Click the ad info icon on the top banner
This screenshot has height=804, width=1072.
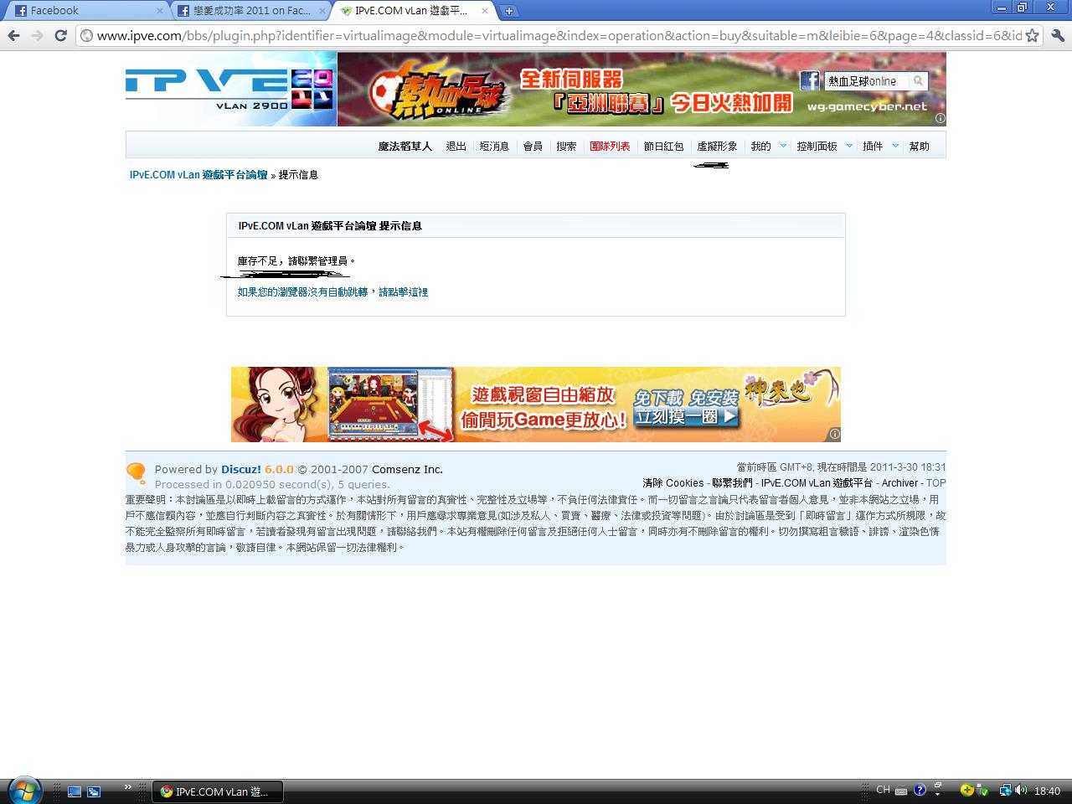click(940, 119)
